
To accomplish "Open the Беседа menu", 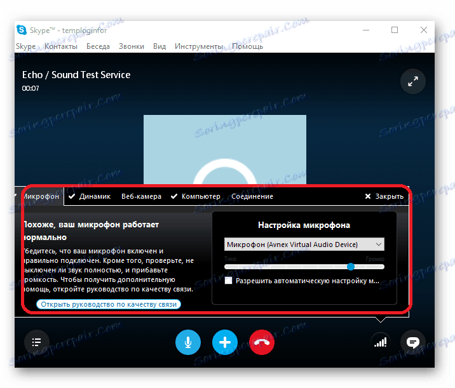I will [x=98, y=46].
